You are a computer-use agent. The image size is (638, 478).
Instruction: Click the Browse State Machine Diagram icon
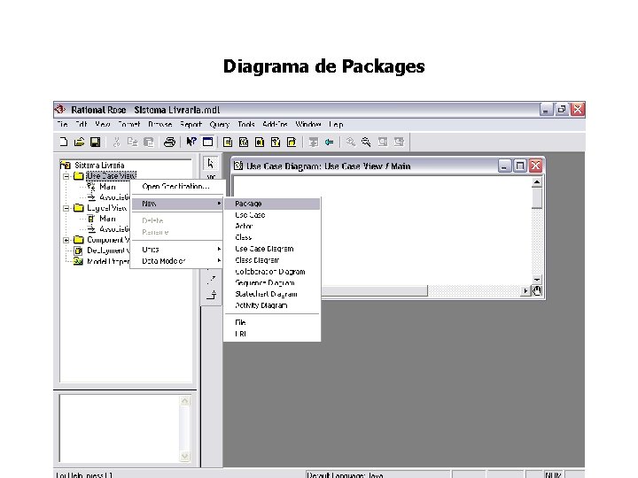point(276,142)
